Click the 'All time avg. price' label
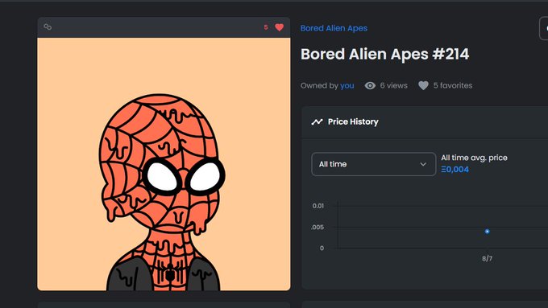 pos(474,158)
